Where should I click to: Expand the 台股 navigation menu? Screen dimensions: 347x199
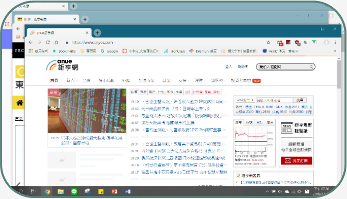click(x=88, y=80)
